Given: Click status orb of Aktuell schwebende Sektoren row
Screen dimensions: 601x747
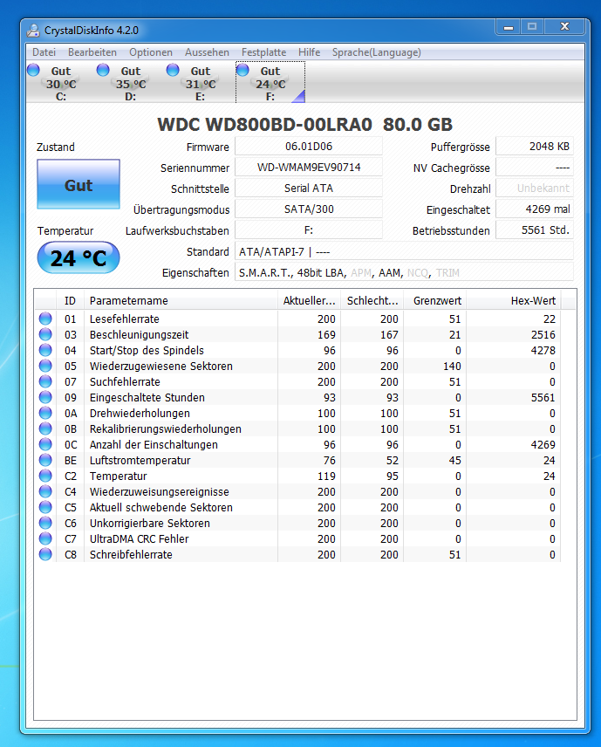Looking at the screenshot, I should coord(45,507).
